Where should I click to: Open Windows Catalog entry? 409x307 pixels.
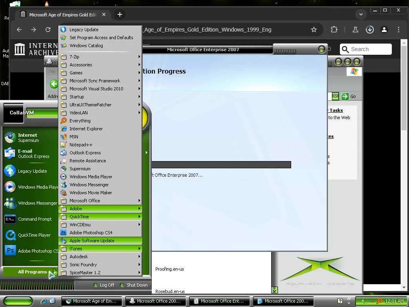click(100, 46)
